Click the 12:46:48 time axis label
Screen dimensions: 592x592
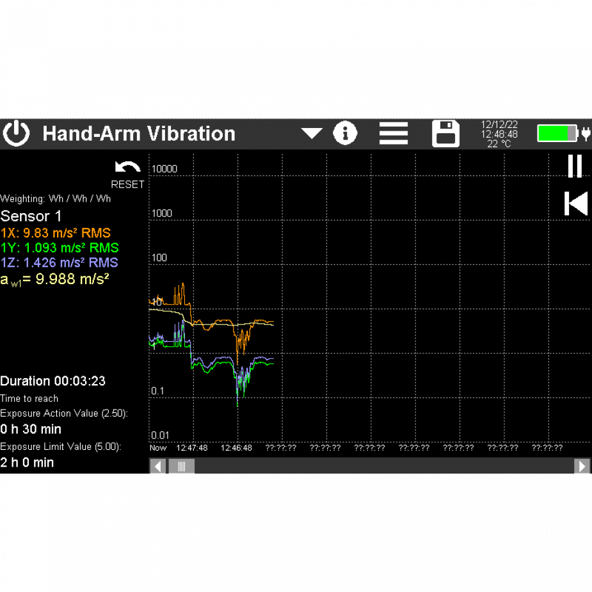(x=236, y=448)
